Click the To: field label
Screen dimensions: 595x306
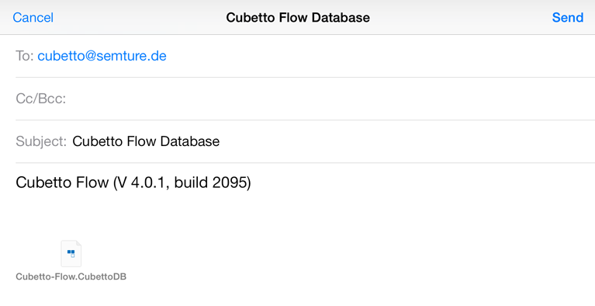[x=25, y=56]
